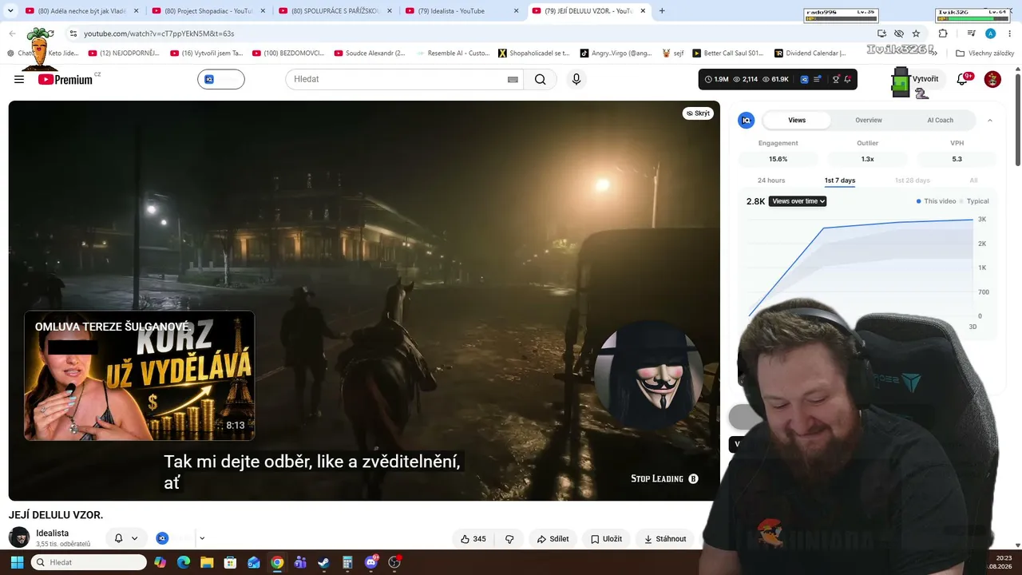Switch to the Project Shopadiac browser tab

[208, 11]
